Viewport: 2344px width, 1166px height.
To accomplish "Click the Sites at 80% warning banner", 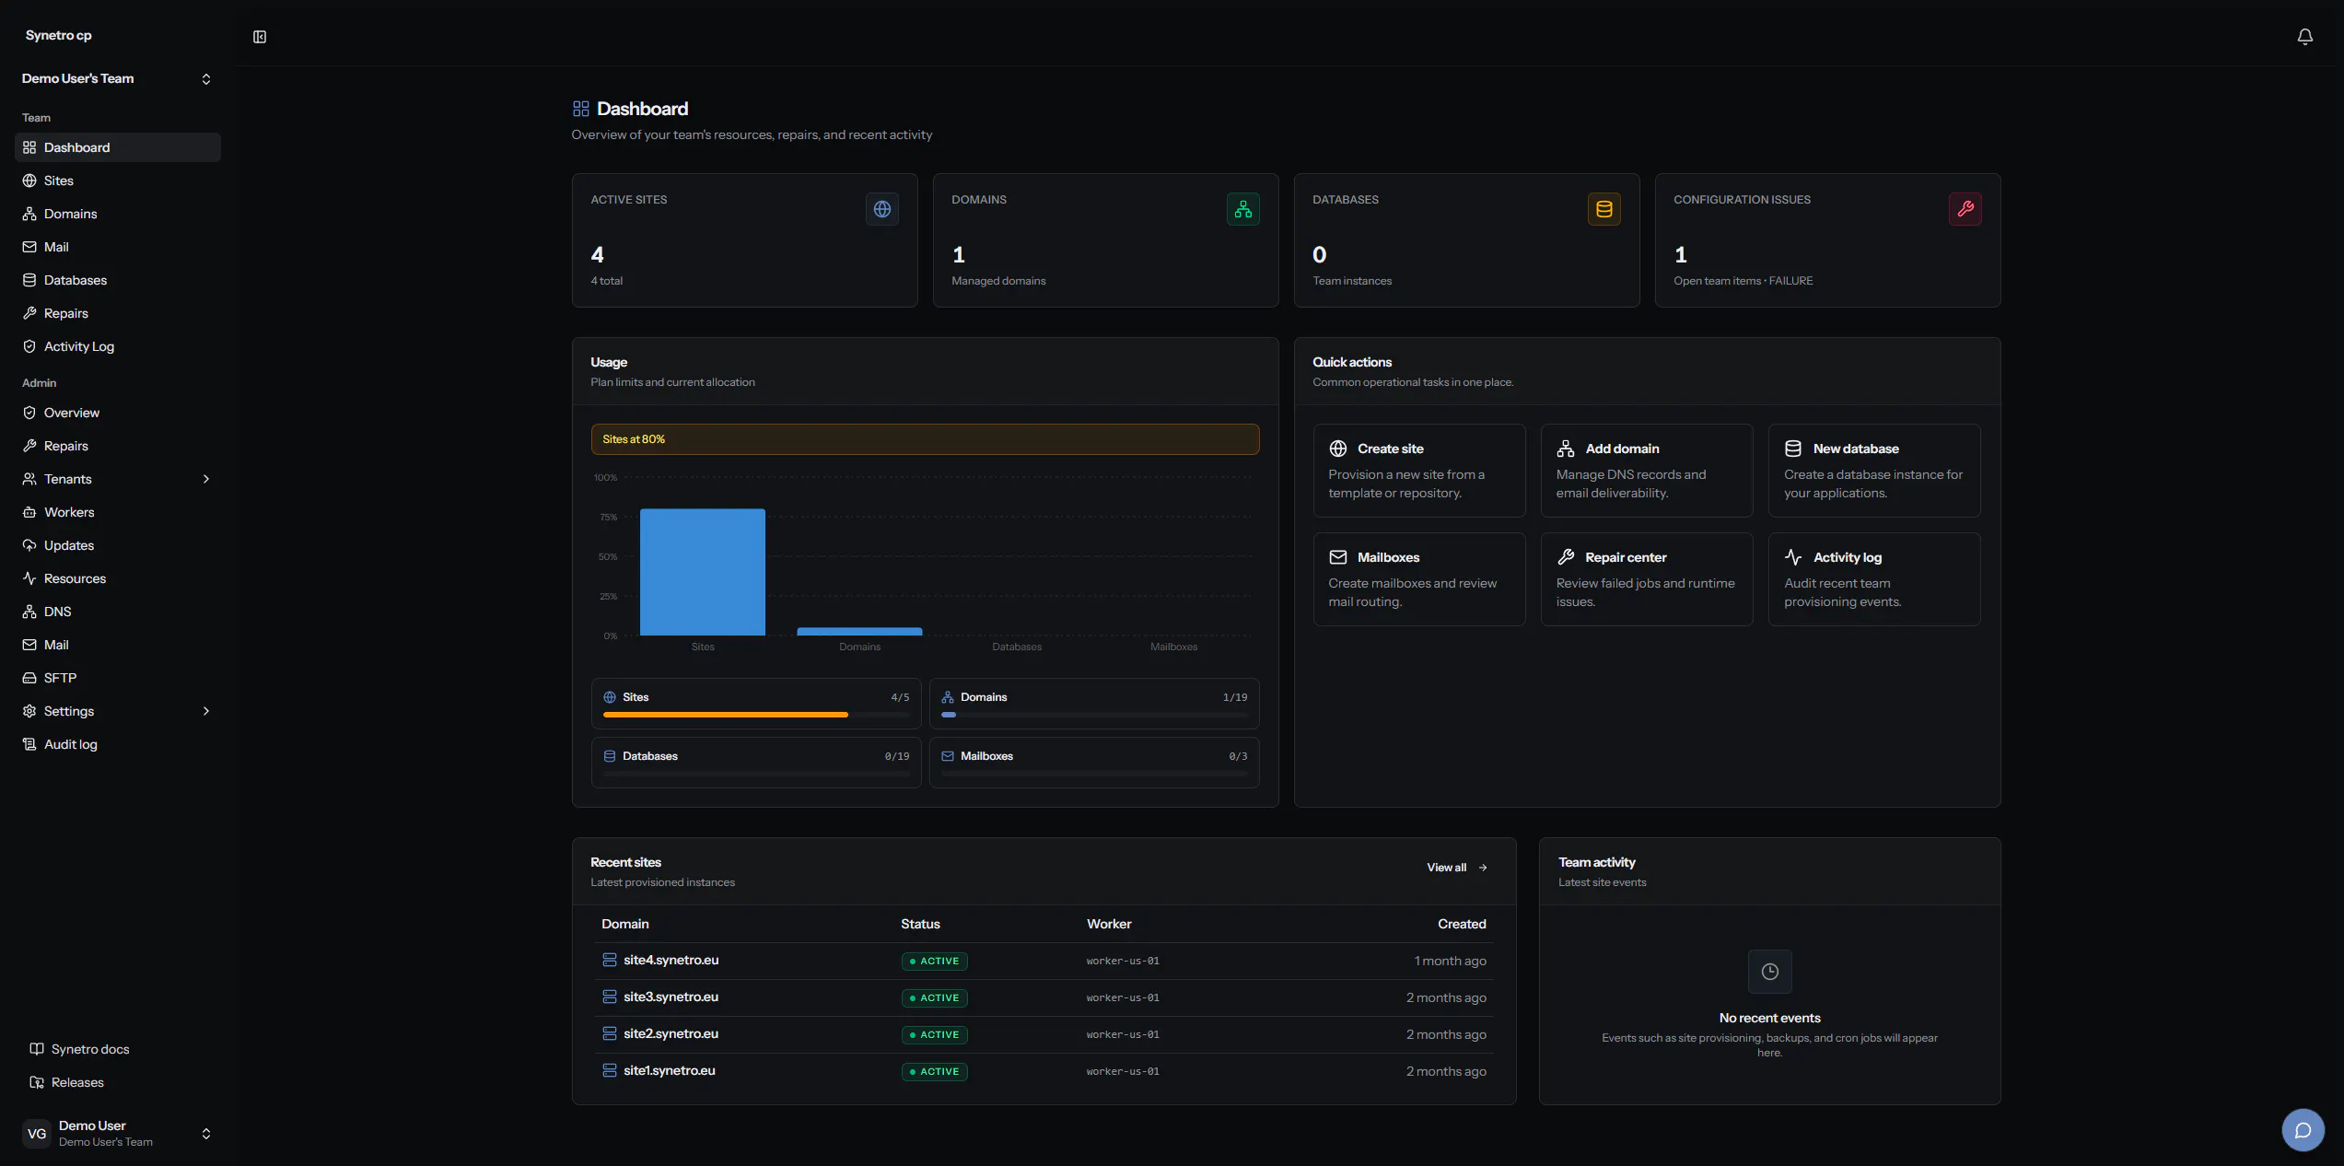I will tap(925, 439).
